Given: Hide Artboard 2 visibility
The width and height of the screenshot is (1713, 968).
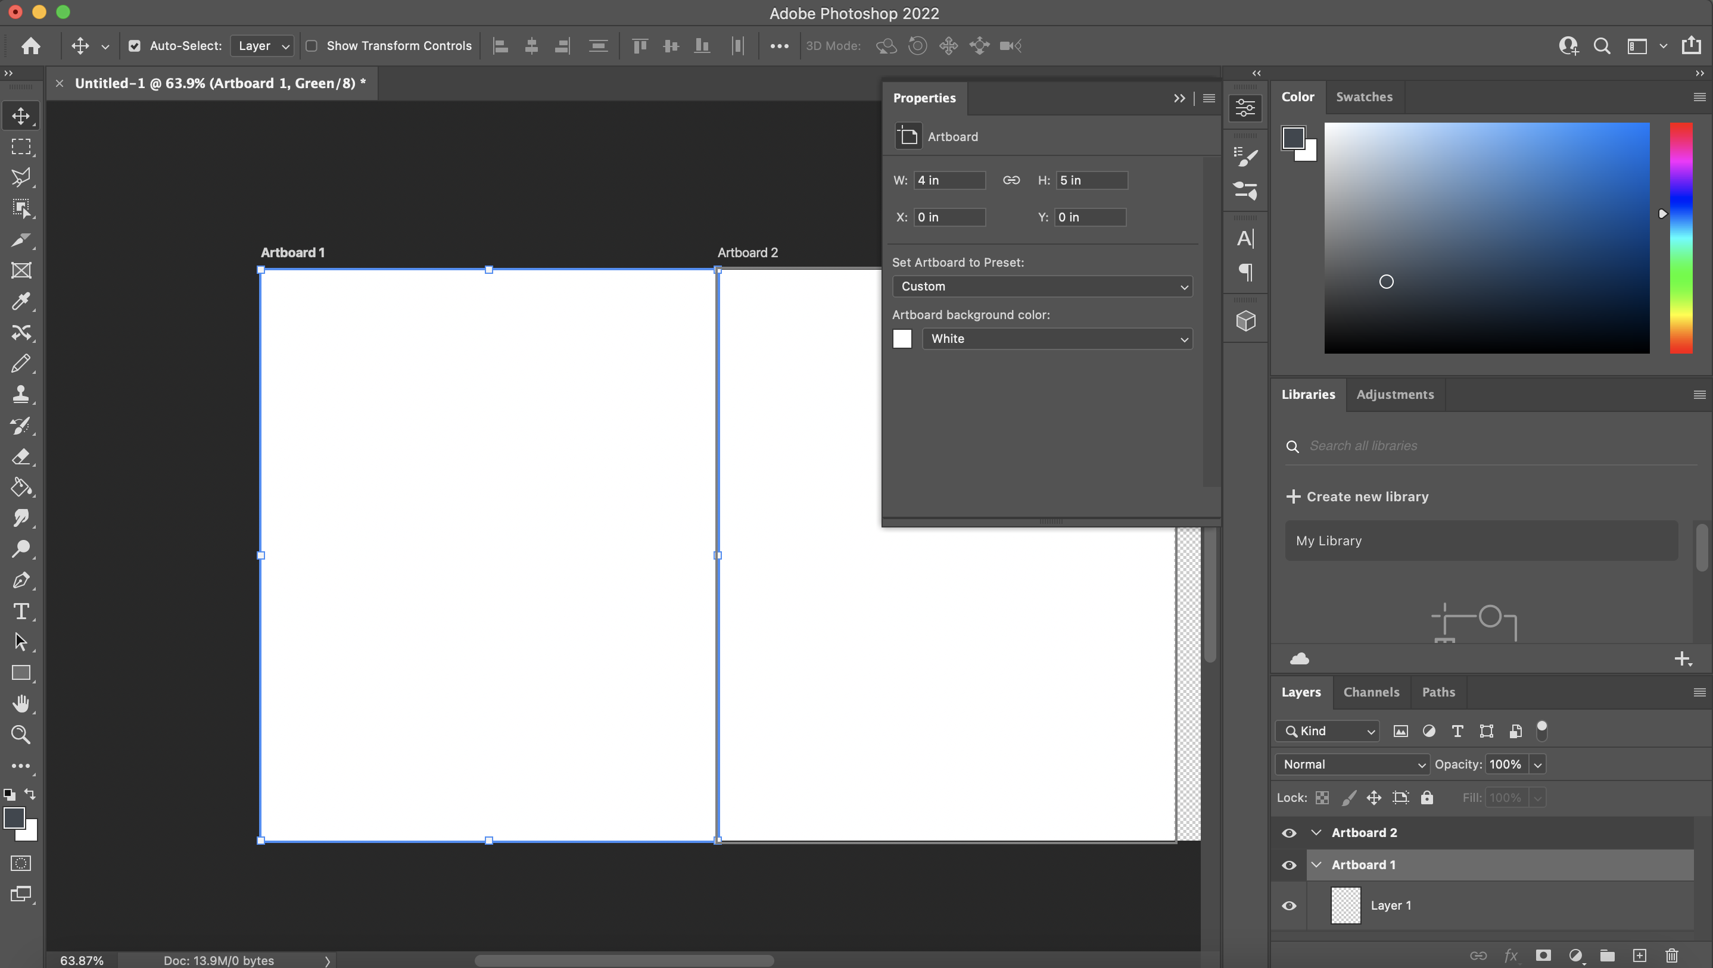Looking at the screenshot, I should click(x=1289, y=832).
